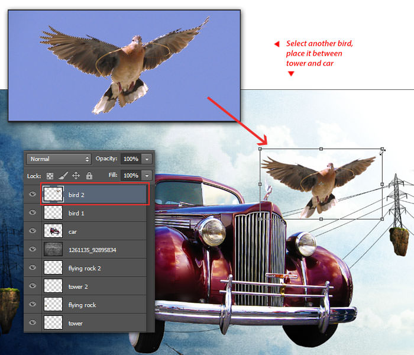This screenshot has width=414, height=355.
Task: Click the 'bird 1' layer name
Action: [76, 213]
